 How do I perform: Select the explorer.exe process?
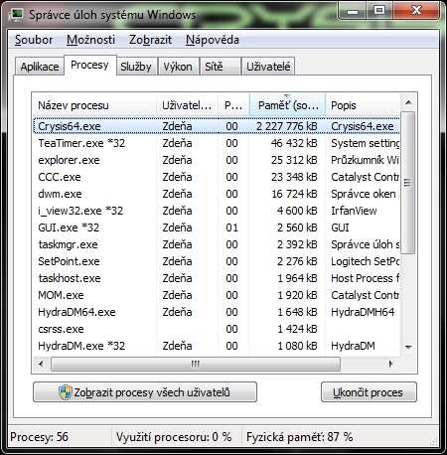217,160
